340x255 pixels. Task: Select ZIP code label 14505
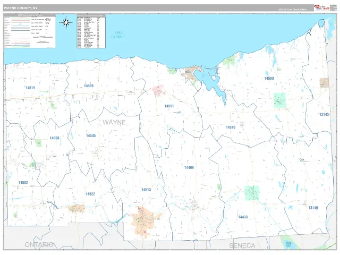tap(91, 135)
